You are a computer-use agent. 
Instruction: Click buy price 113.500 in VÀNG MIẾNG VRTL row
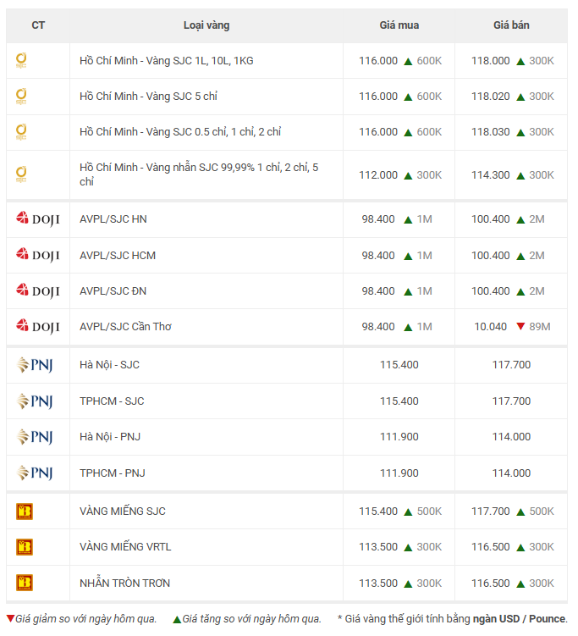click(x=378, y=547)
